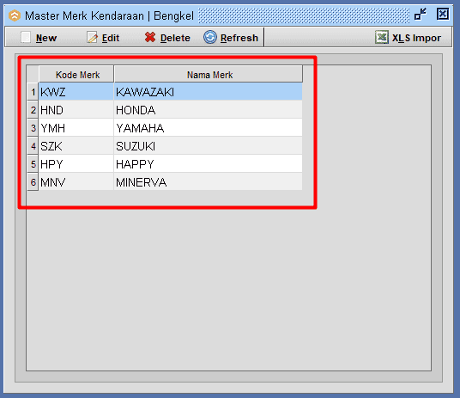Click the Edit pencil icon

tap(92, 38)
